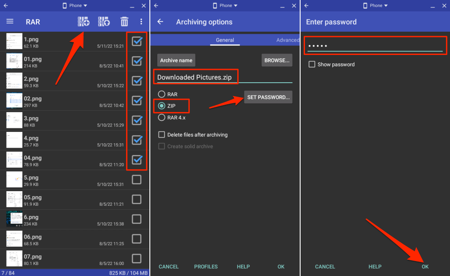Click the 06.png file name

click(x=33, y=237)
